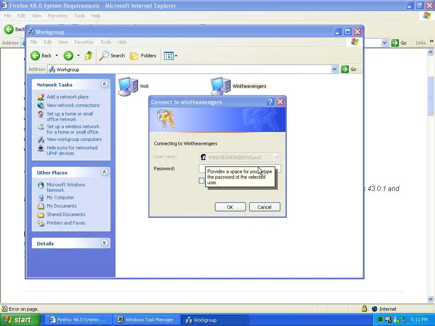Image resolution: width=435 pixels, height=326 pixels.
Task: Open My Computer from Other Places
Action: [x=60, y=197]
